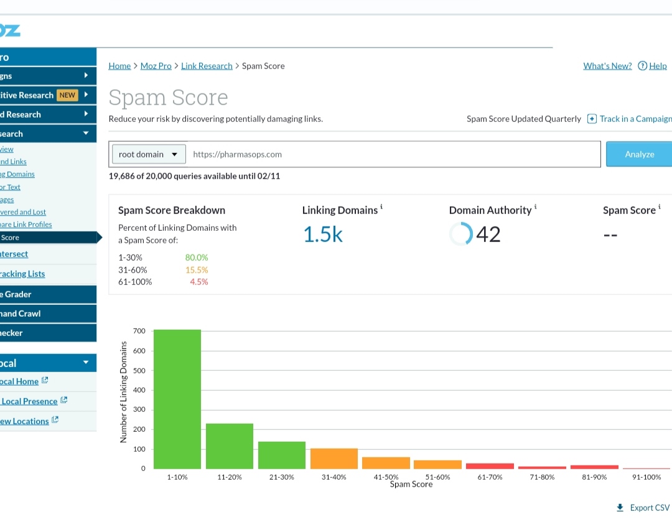Click the info icon beside Spam Score metric

pos(660,206)
